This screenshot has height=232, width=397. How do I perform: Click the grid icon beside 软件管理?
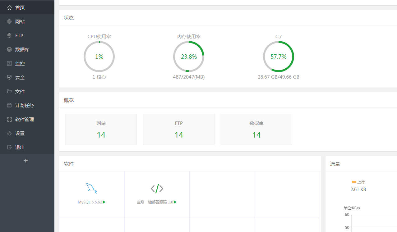tap(9, 119)
